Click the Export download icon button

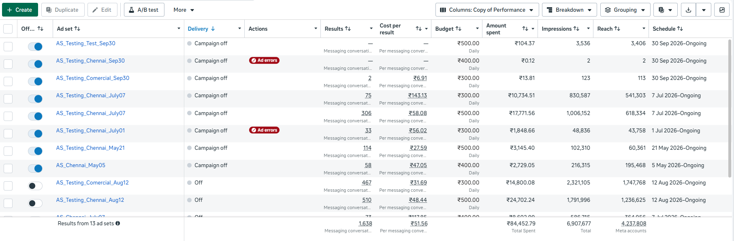pyautogui.click(x=688, y=10)
